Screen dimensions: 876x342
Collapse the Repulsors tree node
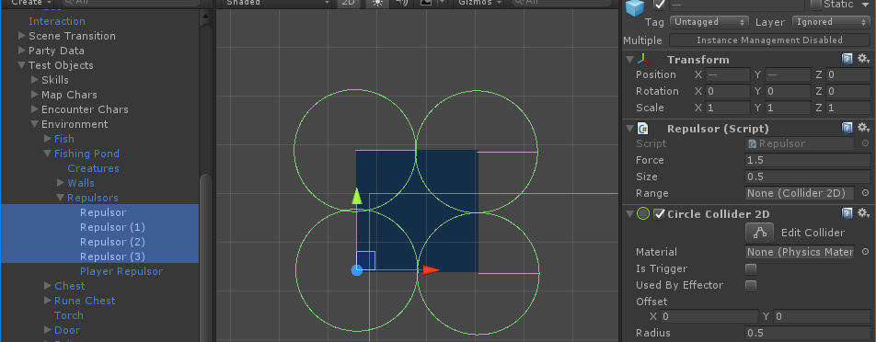[x=61, y=198]
